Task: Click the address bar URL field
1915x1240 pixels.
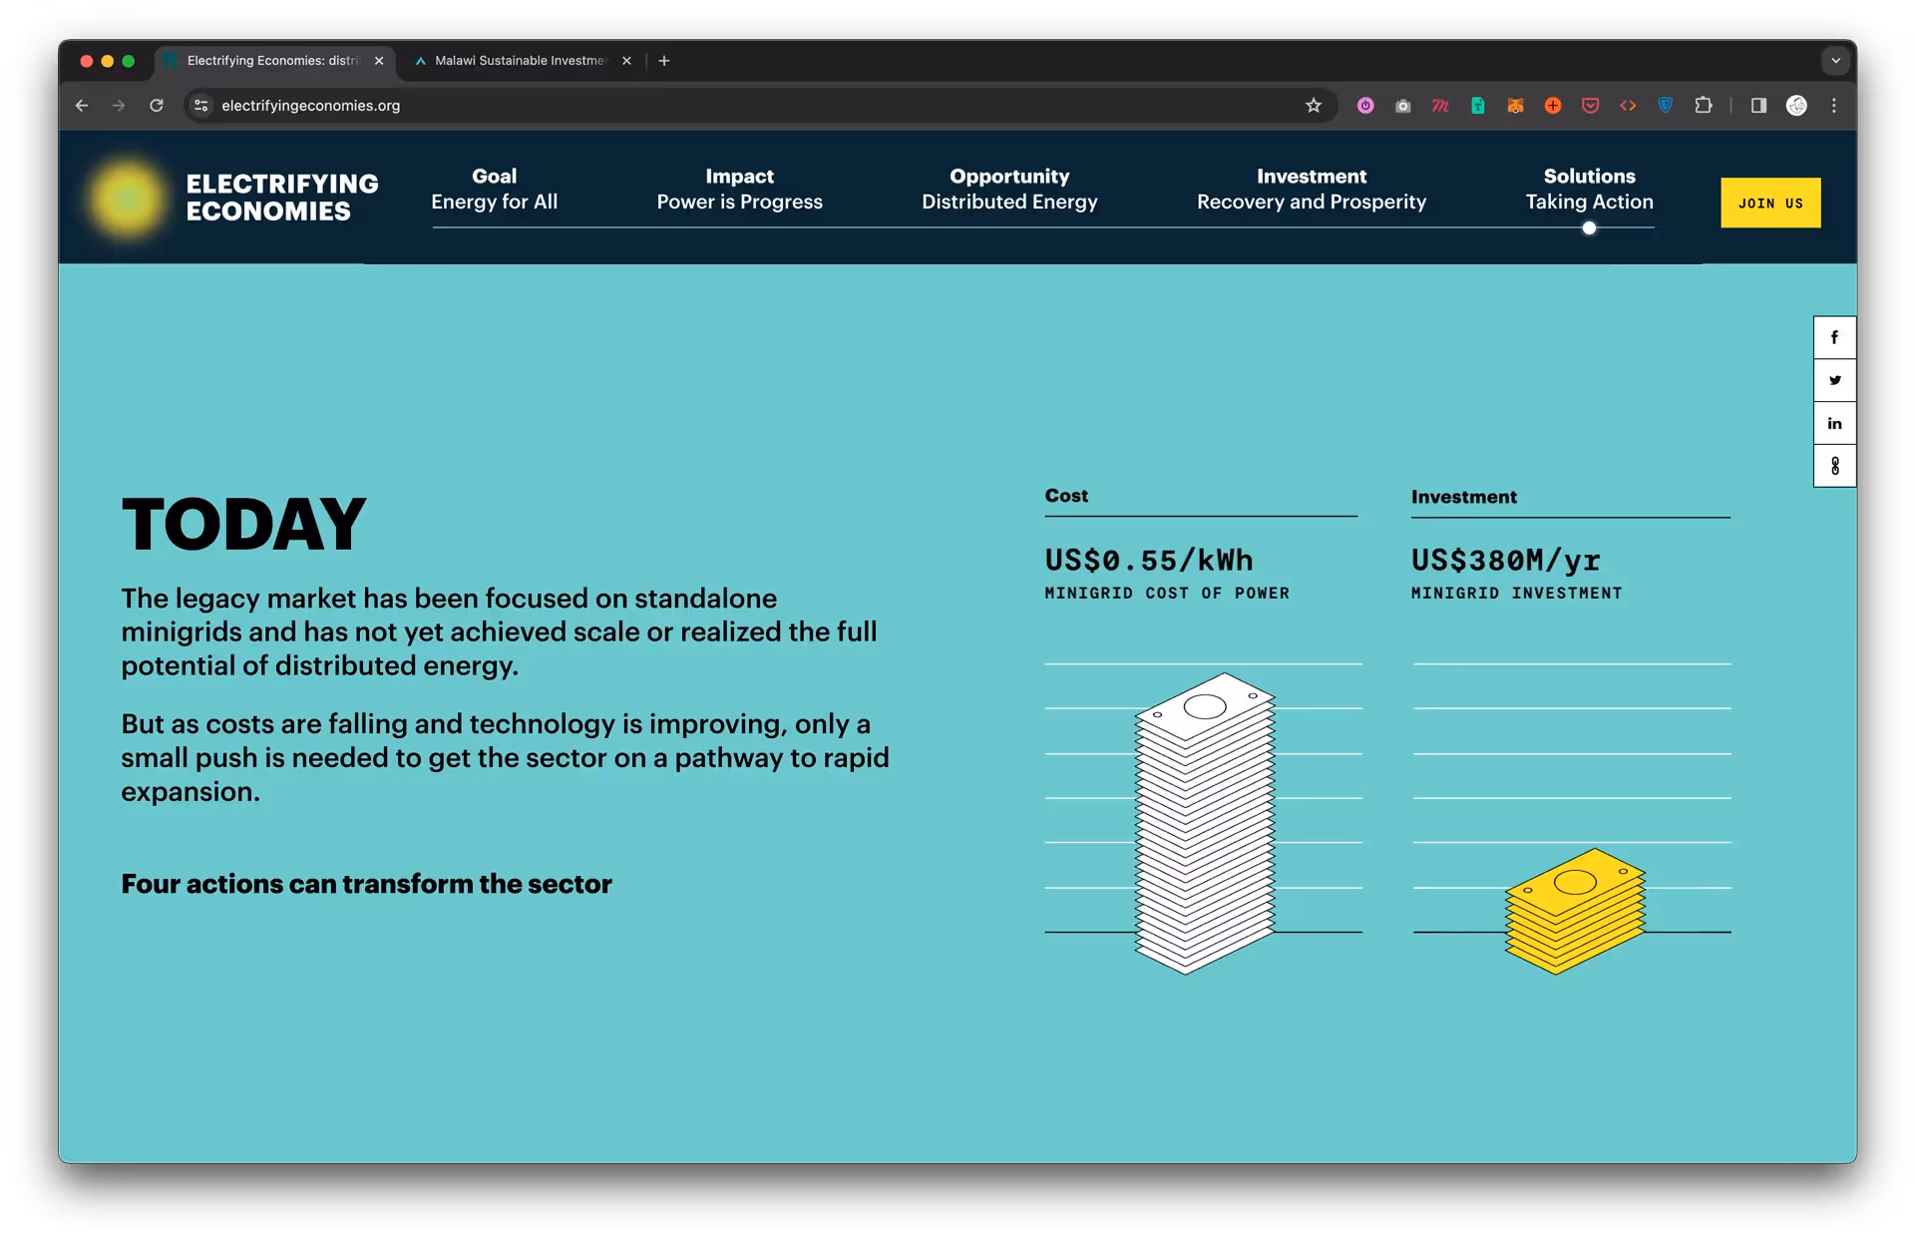Action: click(698, 106)
